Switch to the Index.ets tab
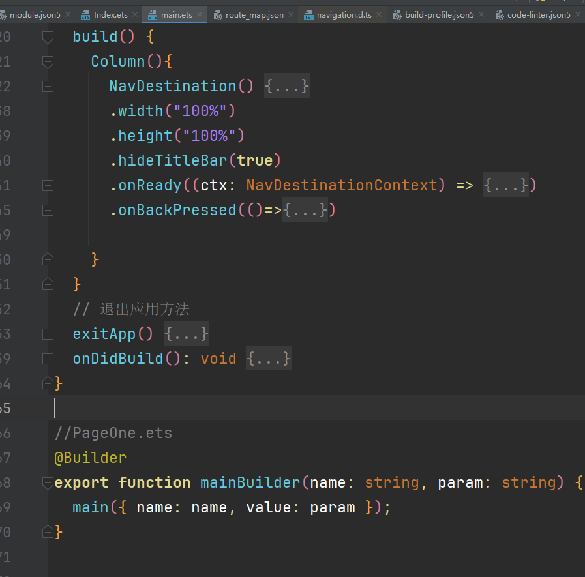The image size is (585, 577). tap(110, 14)
